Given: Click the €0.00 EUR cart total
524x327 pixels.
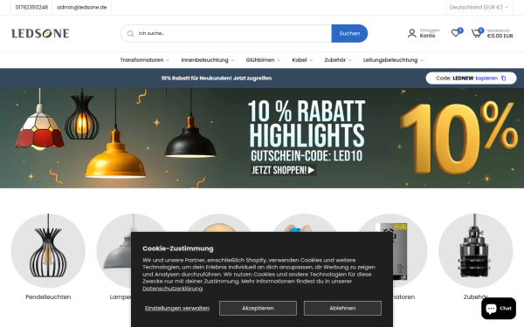Looking at the screenshot, I should pyautogui.click(x=500, y=36).
